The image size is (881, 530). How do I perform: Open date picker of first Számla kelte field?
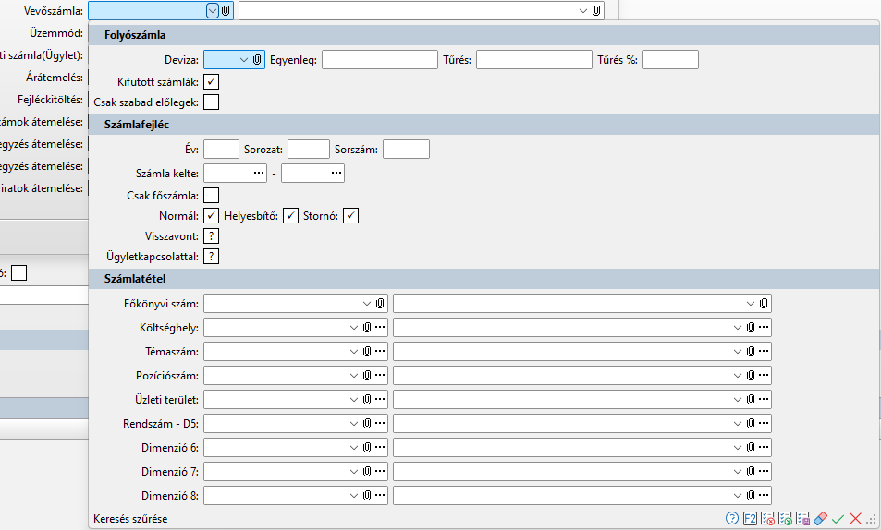click(x=259, y=173)
